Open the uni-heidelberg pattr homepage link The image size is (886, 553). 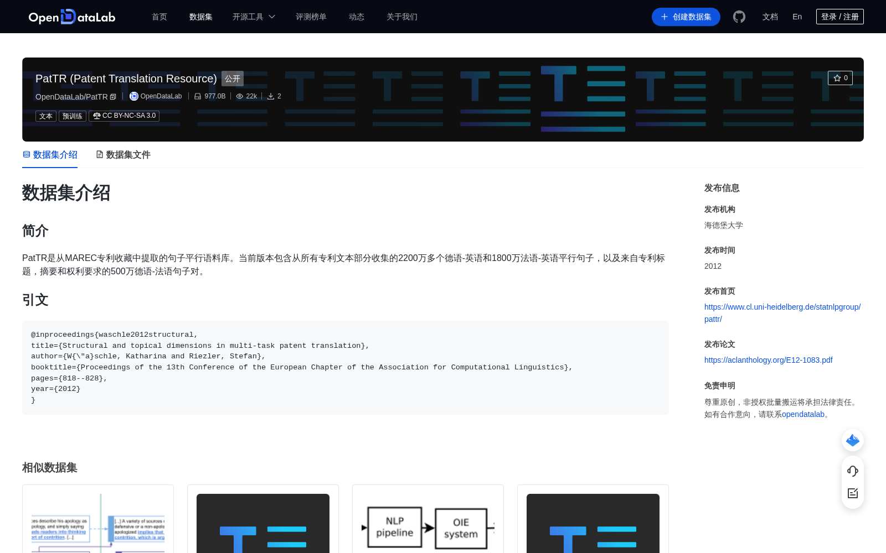[x=782, y=313]
